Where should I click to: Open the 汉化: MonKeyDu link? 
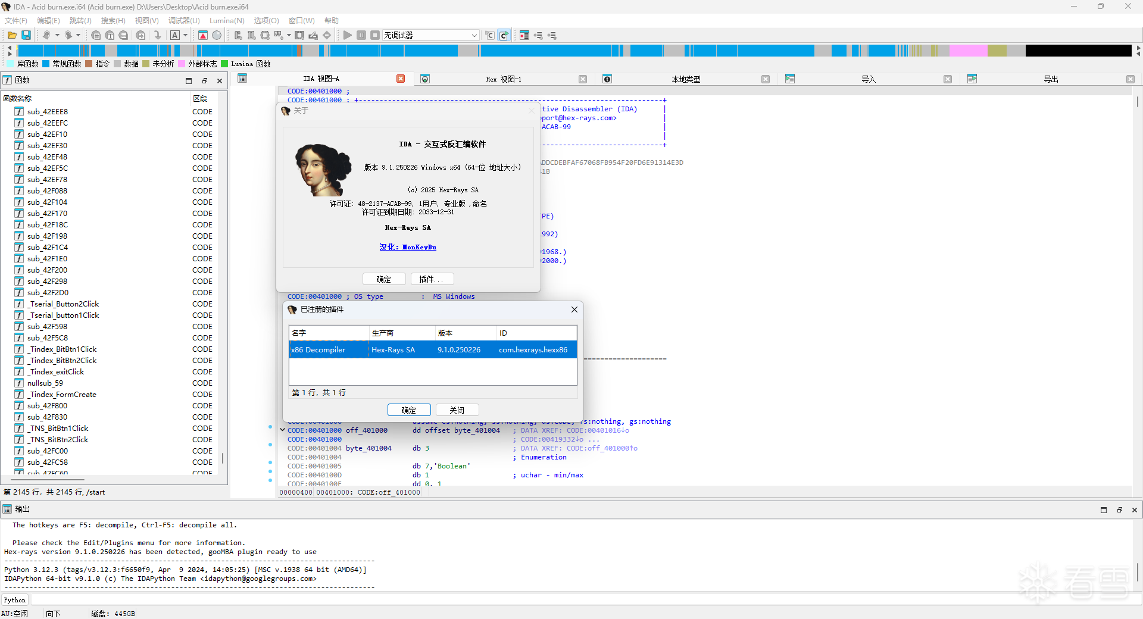408,247
